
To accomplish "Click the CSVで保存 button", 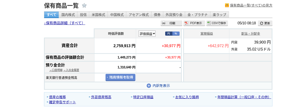I will pos(217,23).
